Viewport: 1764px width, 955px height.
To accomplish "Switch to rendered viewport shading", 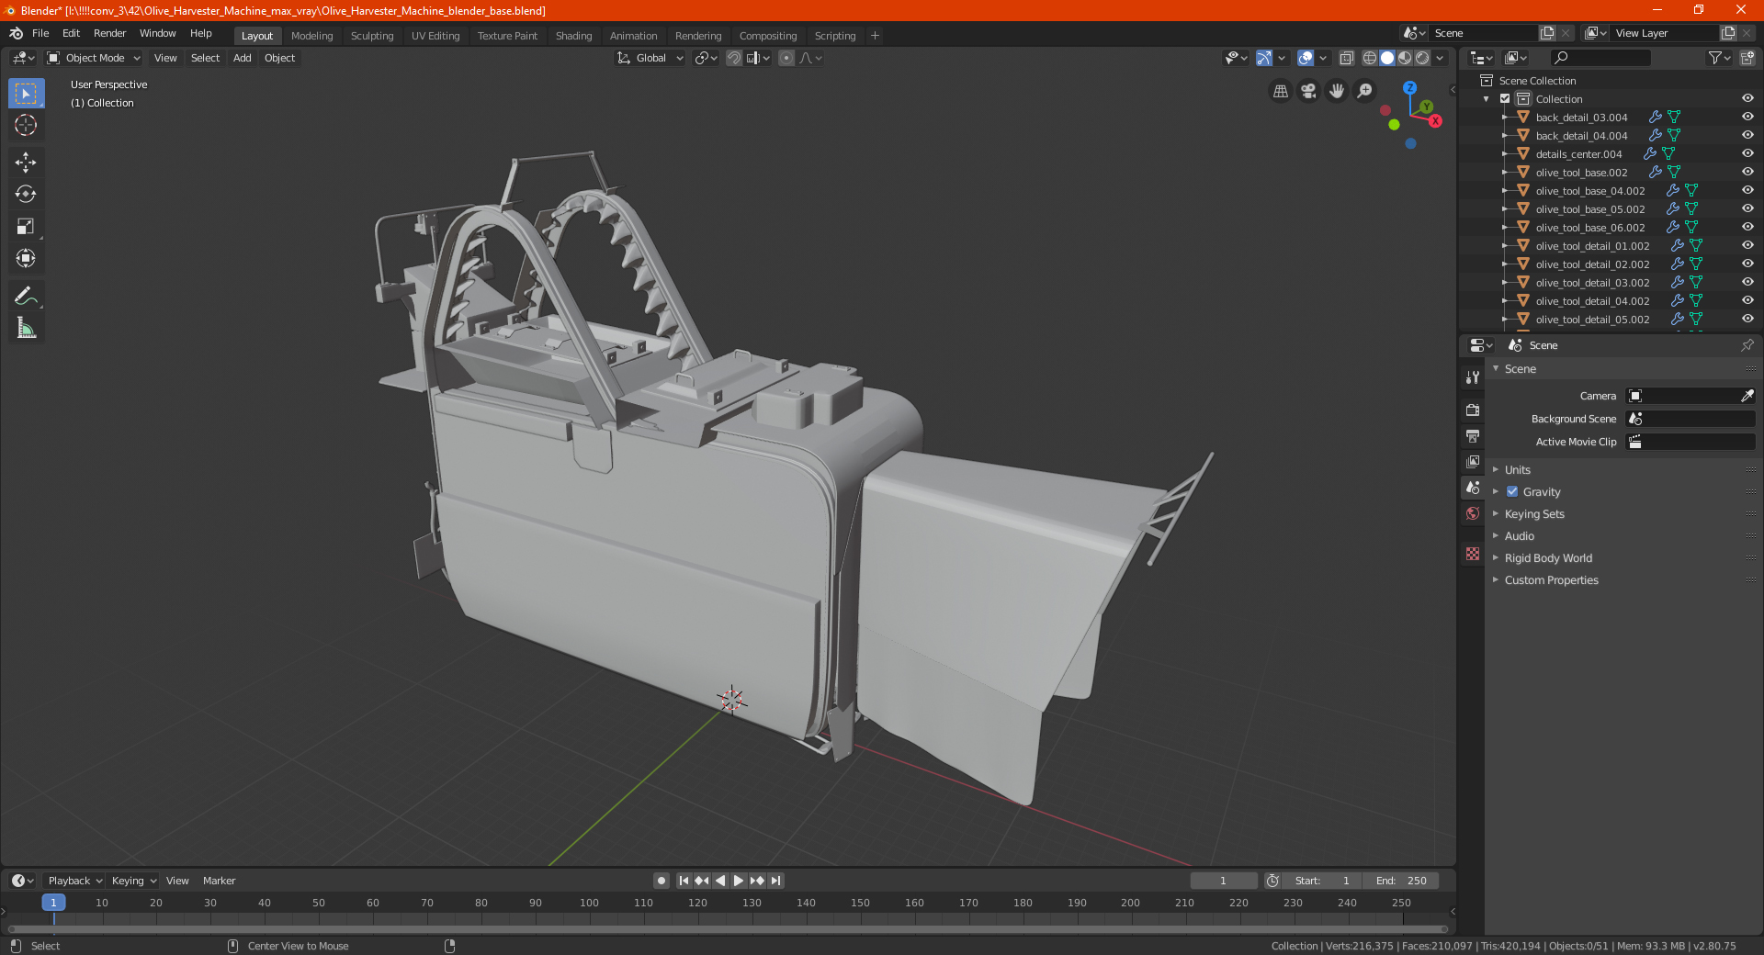I will pos(1422,58).
